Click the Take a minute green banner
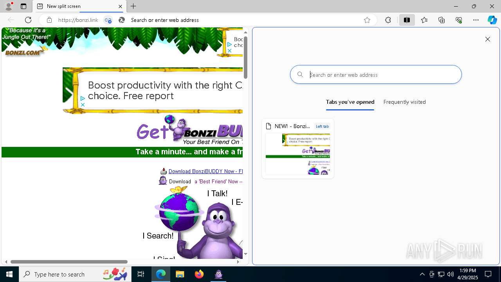 [122, 152]
